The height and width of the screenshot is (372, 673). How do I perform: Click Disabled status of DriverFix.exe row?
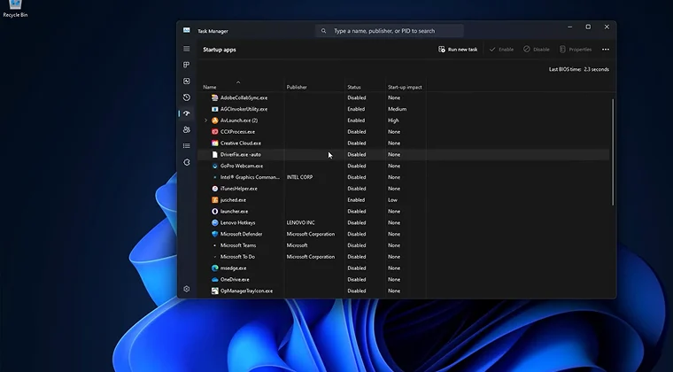[x=356, y=154]
